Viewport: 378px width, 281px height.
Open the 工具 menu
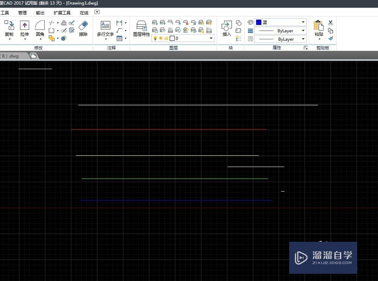pyautogui.click(x=5, y=12)
